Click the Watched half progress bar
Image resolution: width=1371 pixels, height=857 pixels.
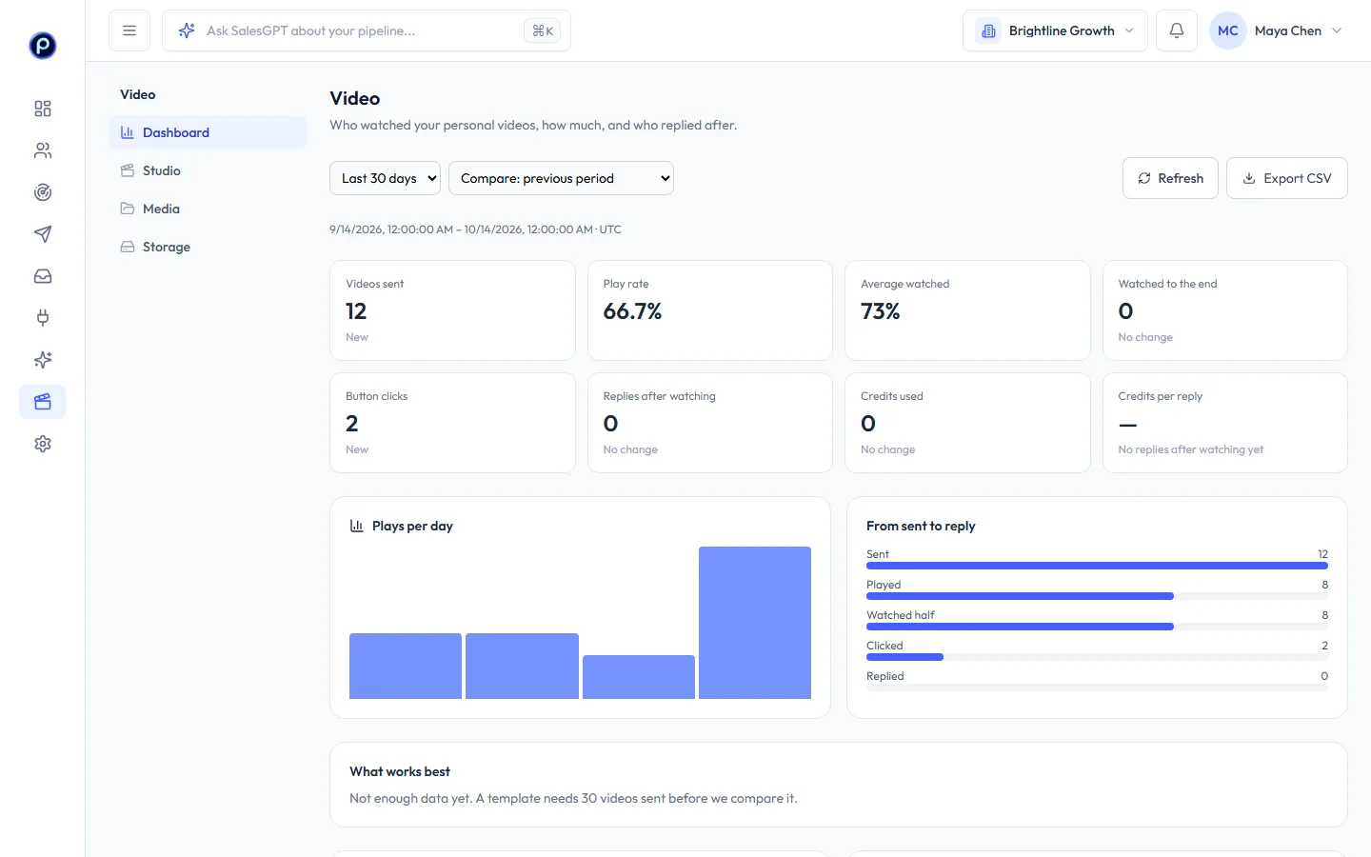click(1097, 627)
